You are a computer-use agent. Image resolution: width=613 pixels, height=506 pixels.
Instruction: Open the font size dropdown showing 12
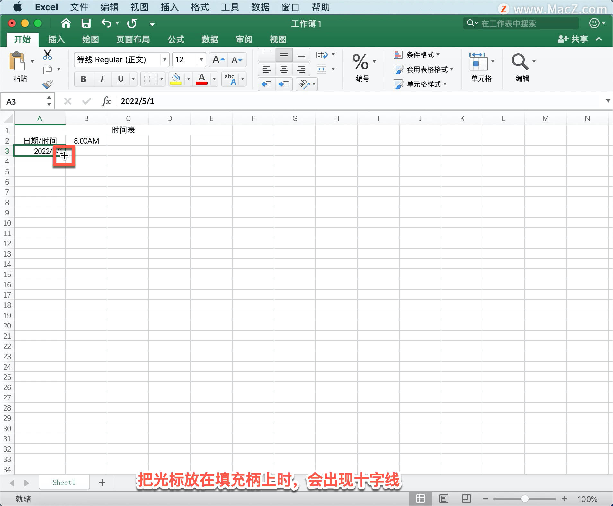(200, 60)
